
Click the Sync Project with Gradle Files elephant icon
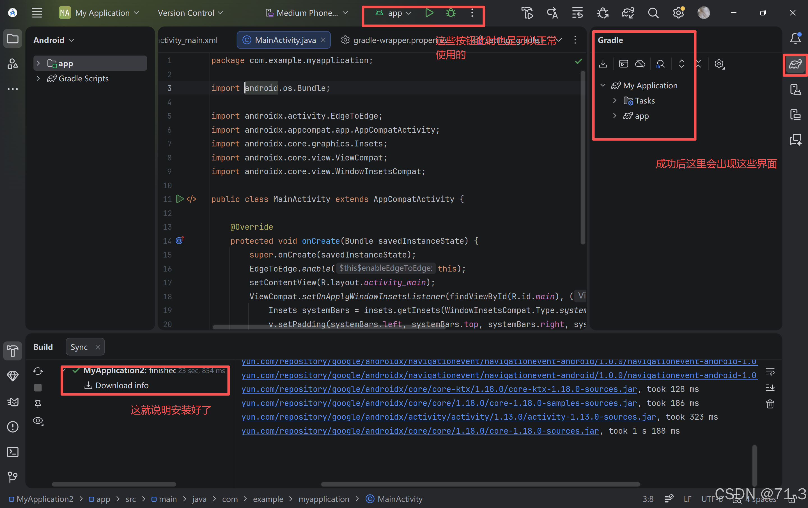point(628,13)
